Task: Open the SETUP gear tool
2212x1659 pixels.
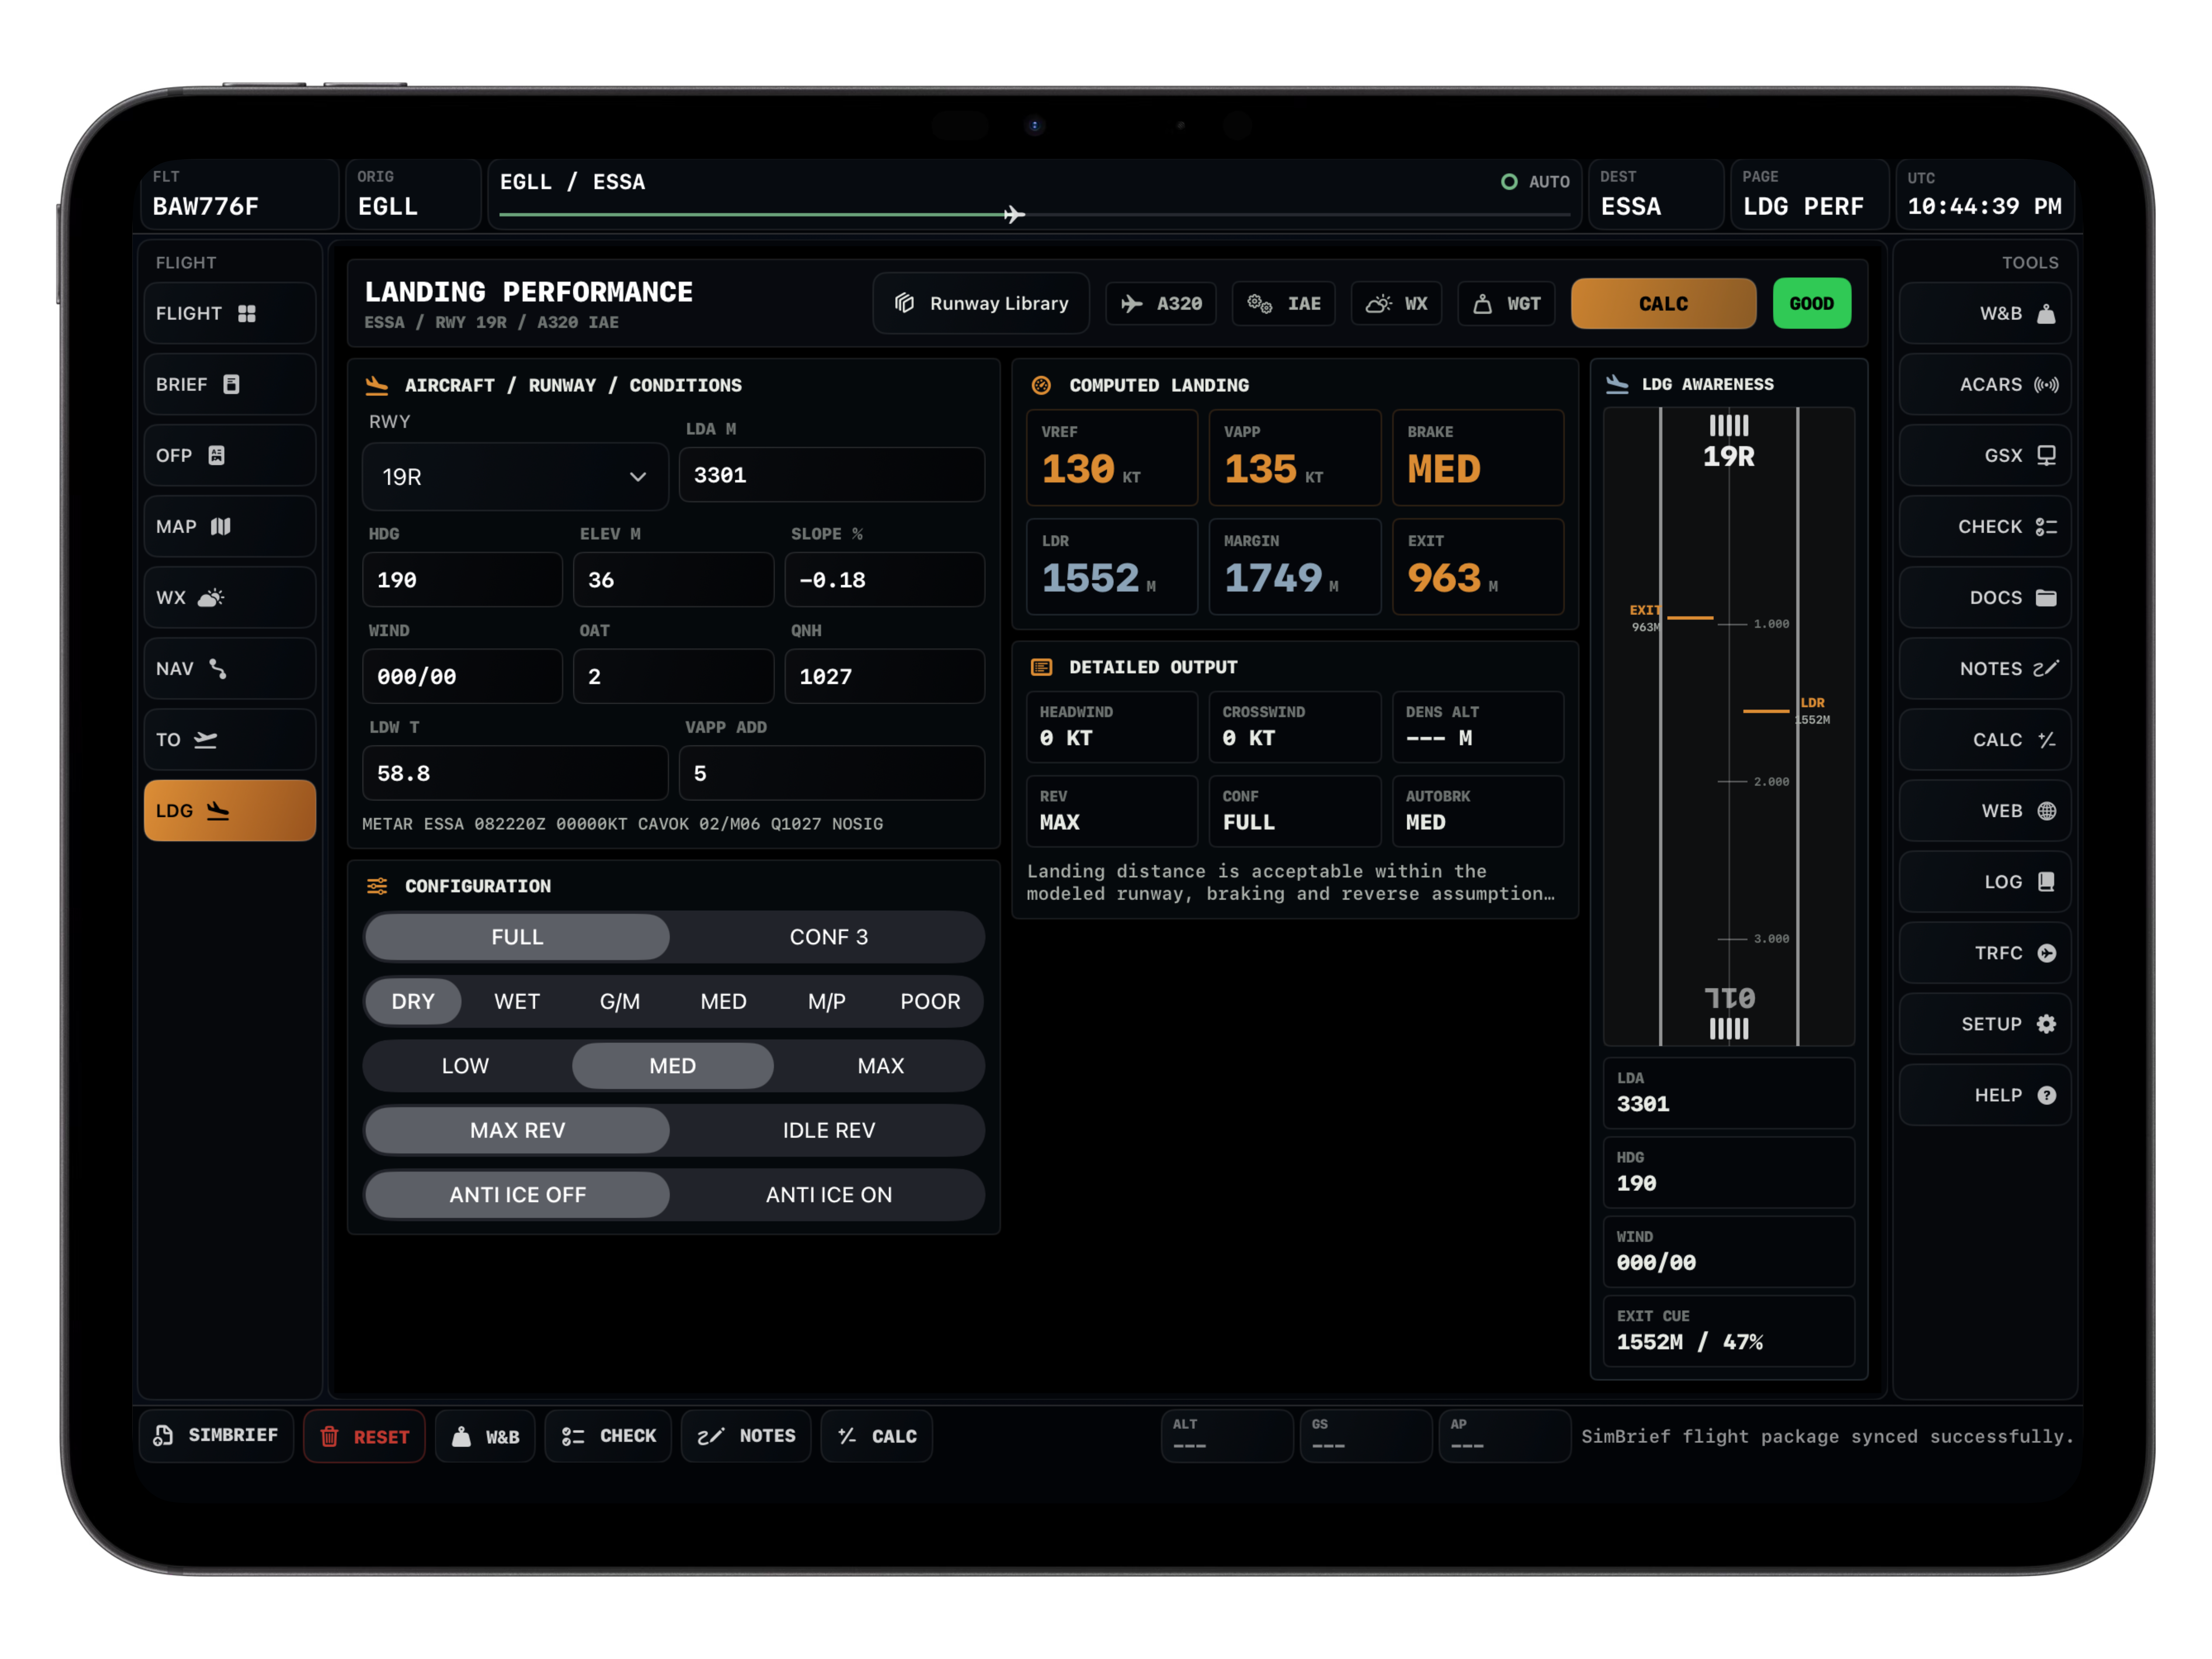Action: [x=1985, y=1024]
